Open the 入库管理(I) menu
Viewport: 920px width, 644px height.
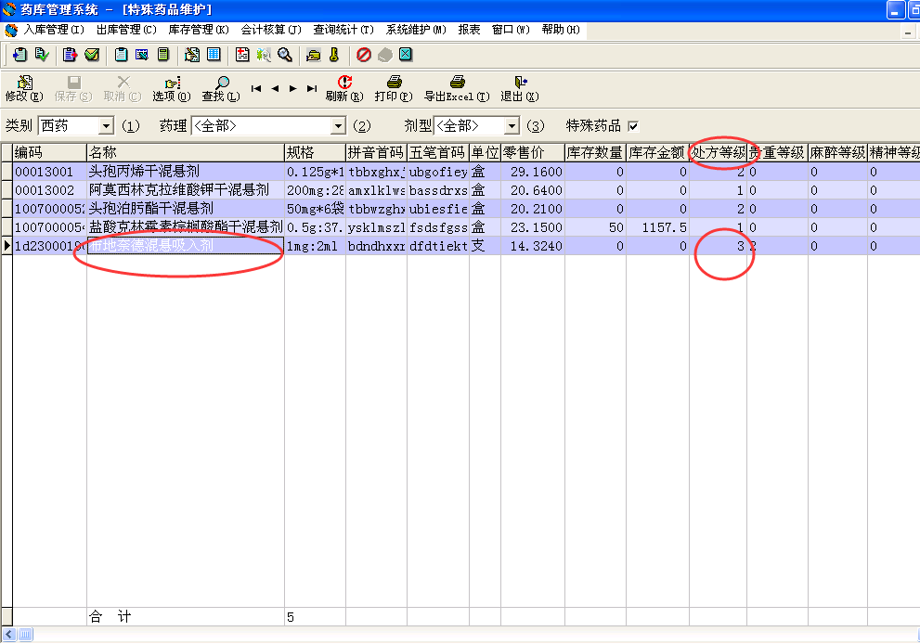54,30
